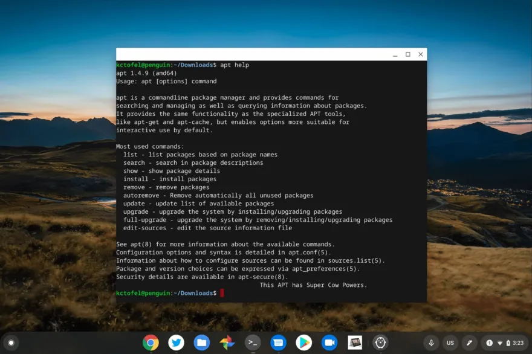Open Google Photos
Screen dimensions: 532x354
pyautogui.click(x=227, y=343)
